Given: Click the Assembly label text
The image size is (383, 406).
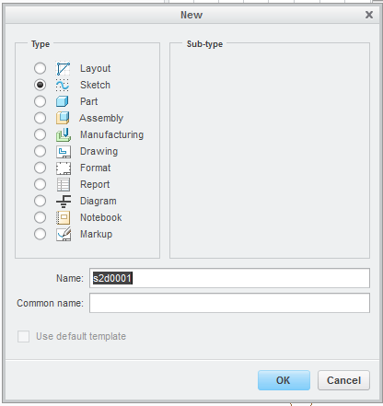Looking at the screenshot, I should 101,118.
